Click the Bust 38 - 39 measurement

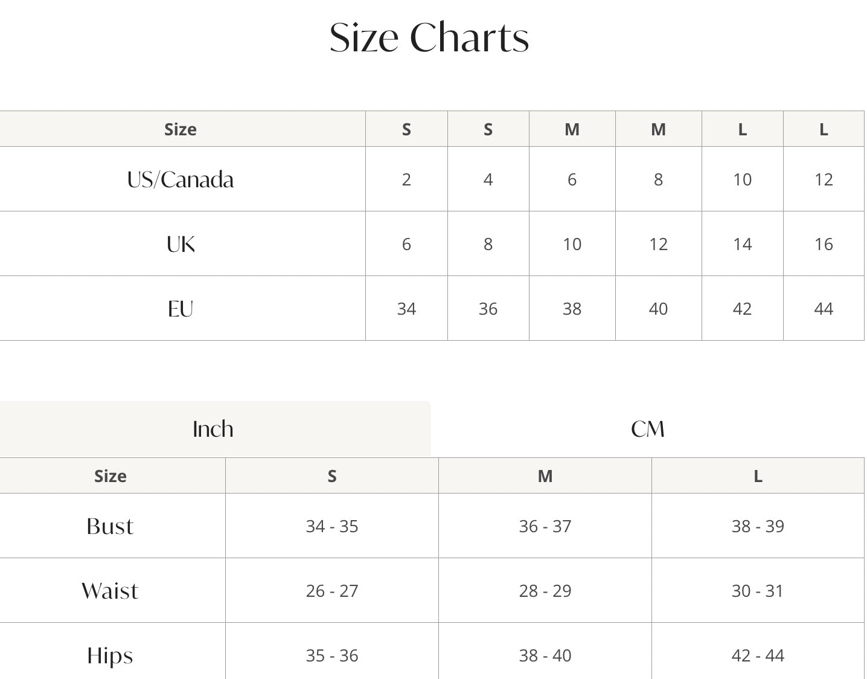[758, 526]
